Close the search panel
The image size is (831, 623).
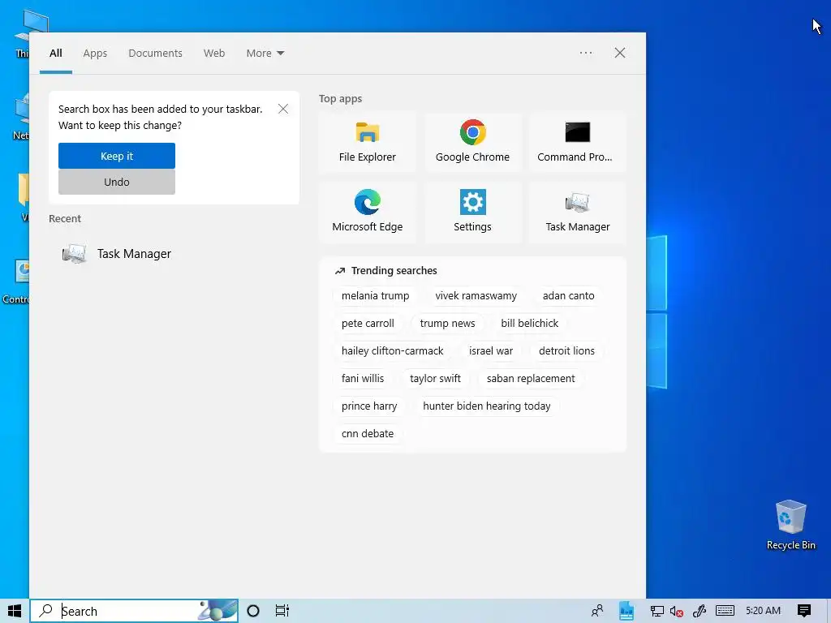tap(619, 53)
